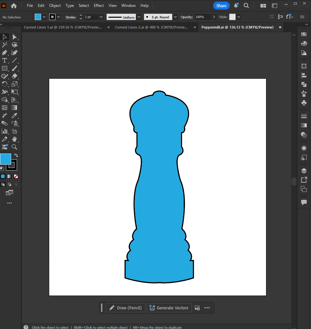The height and width of the screenshot is (329, 311).
Task: Open the Opacity panel link
Action: (x=187, y=17)
